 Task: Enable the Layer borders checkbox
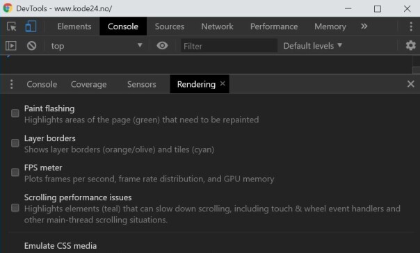[x=15, y=143]
